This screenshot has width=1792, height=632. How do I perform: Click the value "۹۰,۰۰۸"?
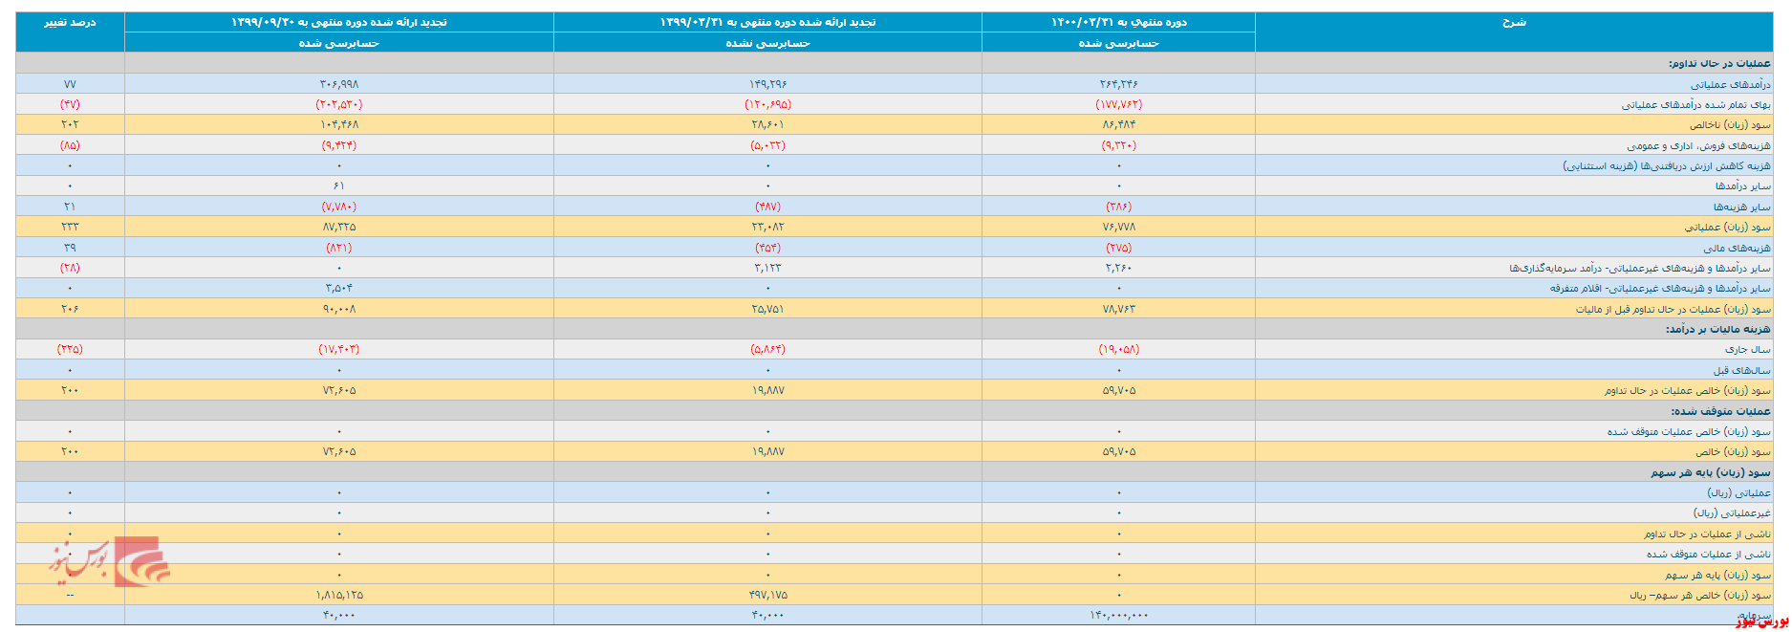coord(339,309)
